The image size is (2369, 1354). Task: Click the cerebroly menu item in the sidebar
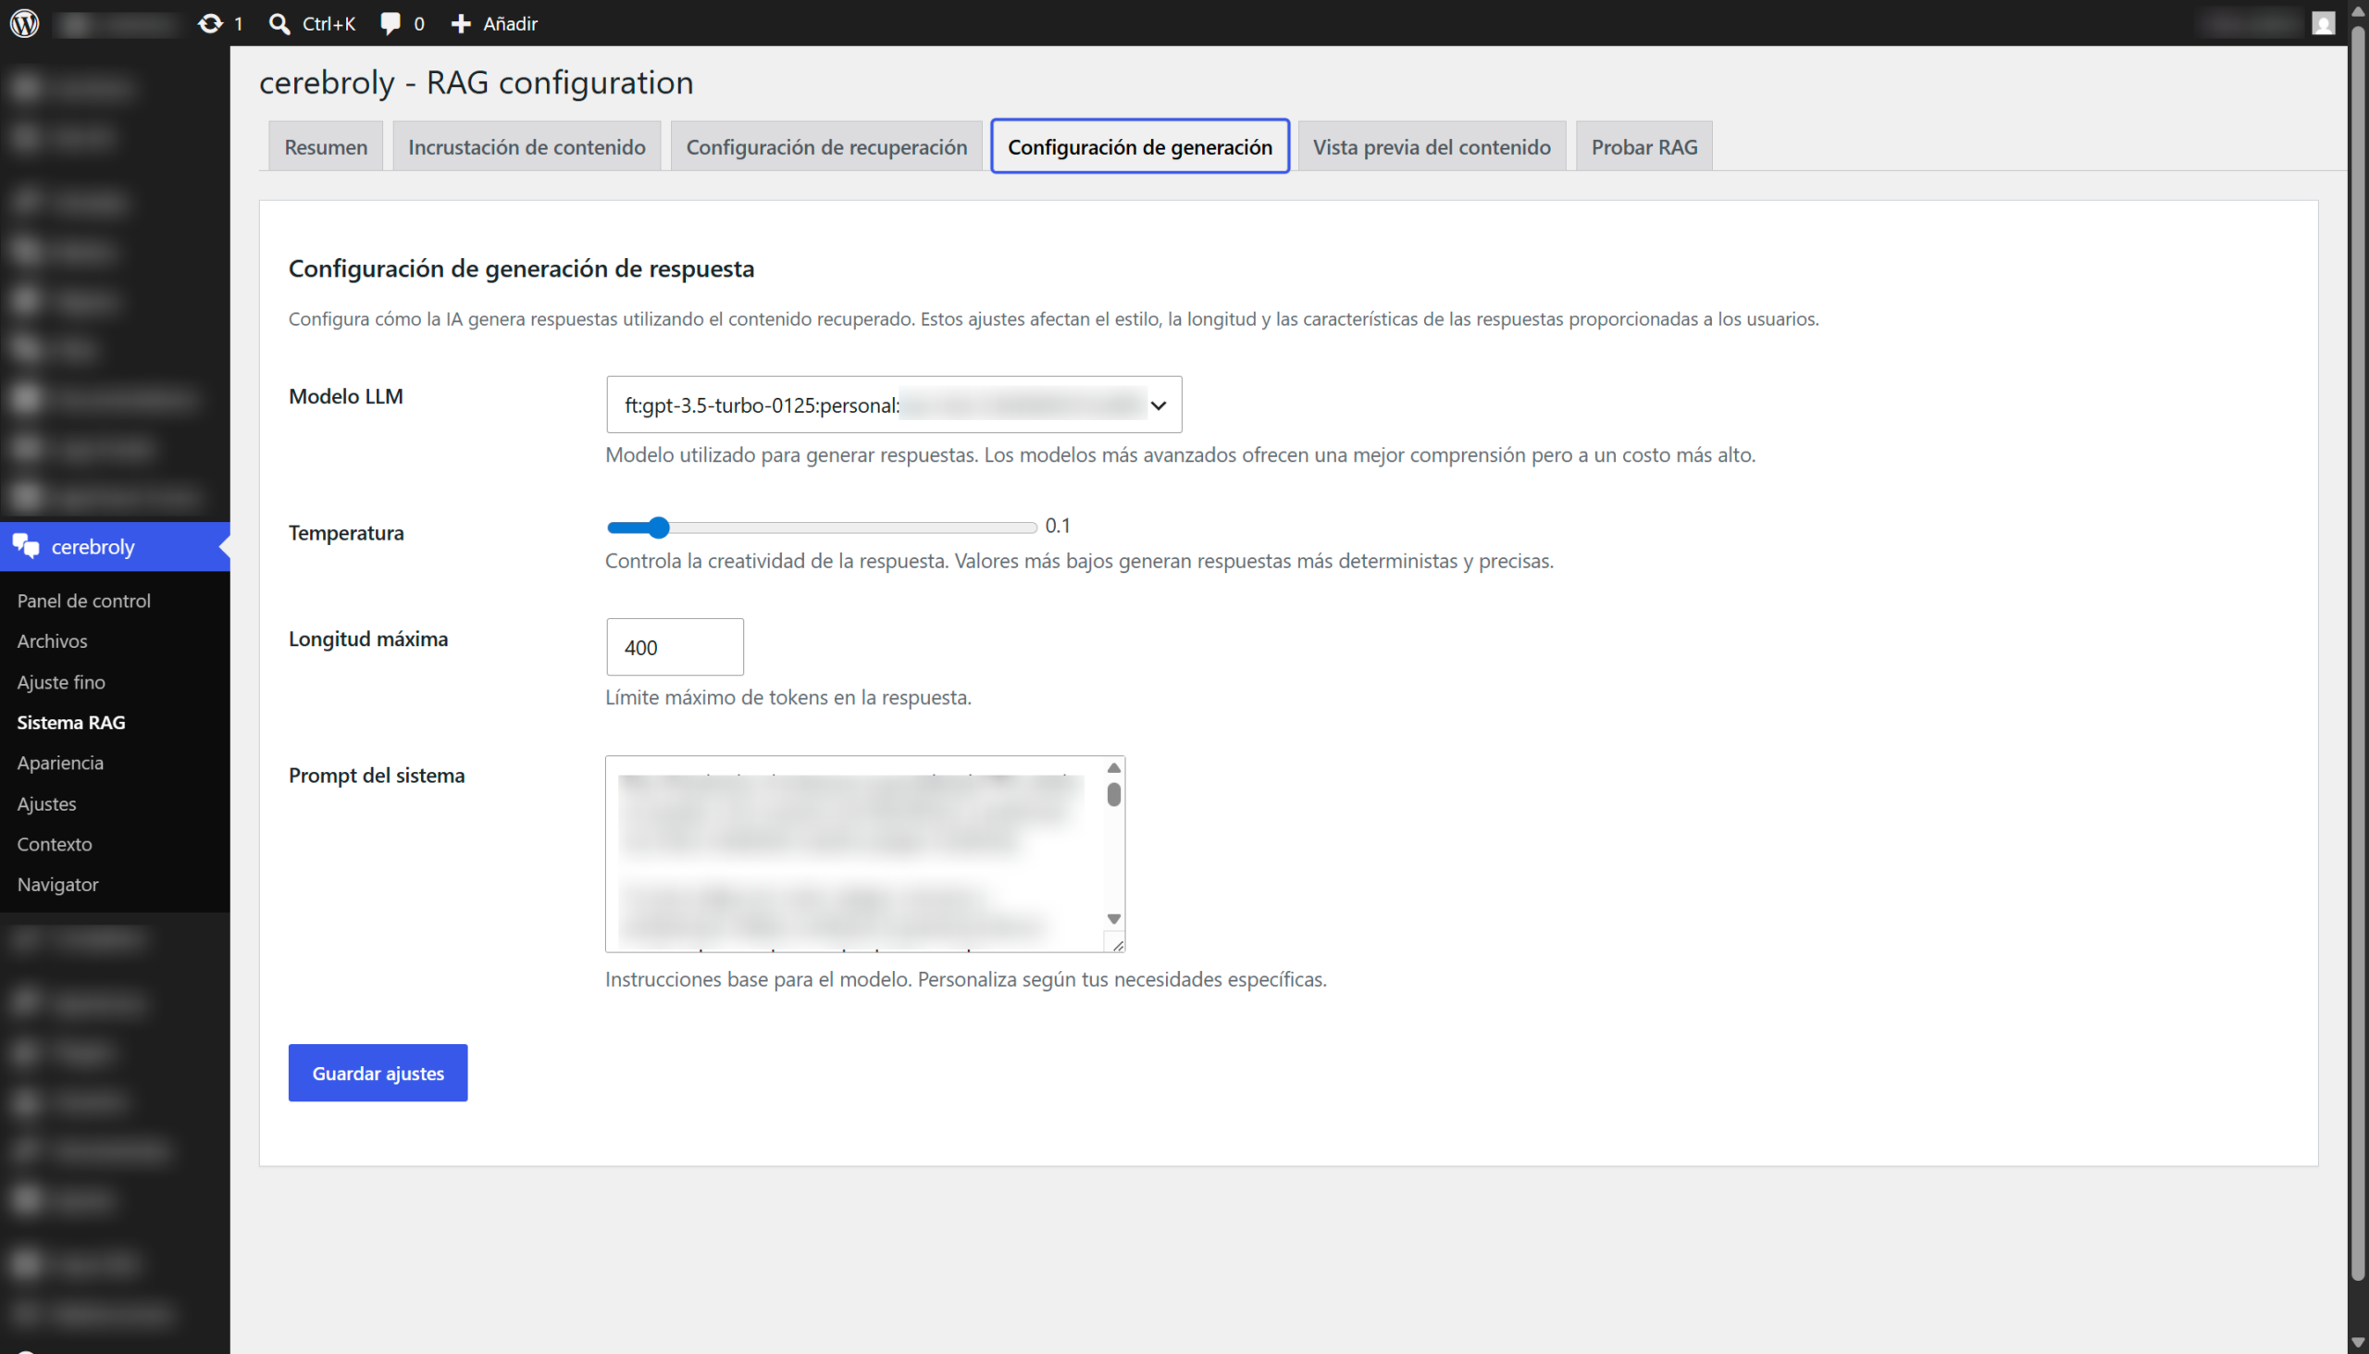coord(115,547)
